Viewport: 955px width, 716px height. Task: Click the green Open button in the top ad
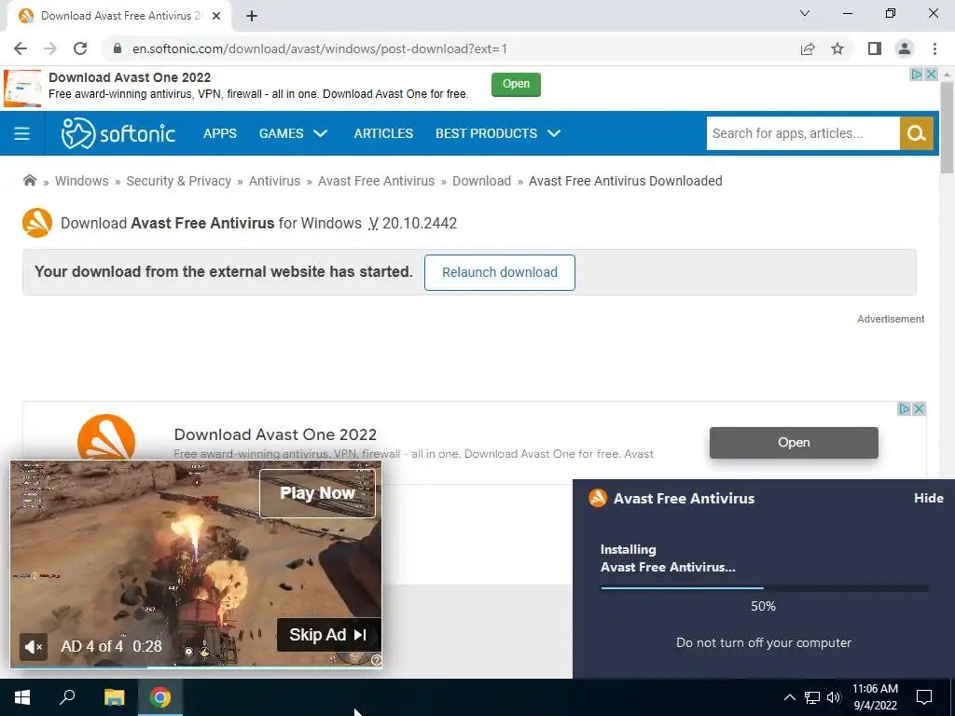pos(516,84)
